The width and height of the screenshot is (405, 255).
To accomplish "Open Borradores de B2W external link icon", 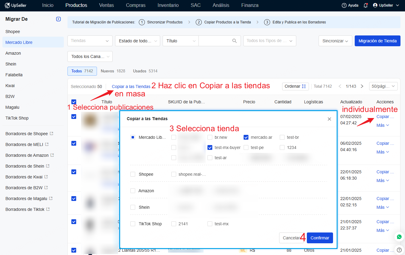I will [46, 187].
